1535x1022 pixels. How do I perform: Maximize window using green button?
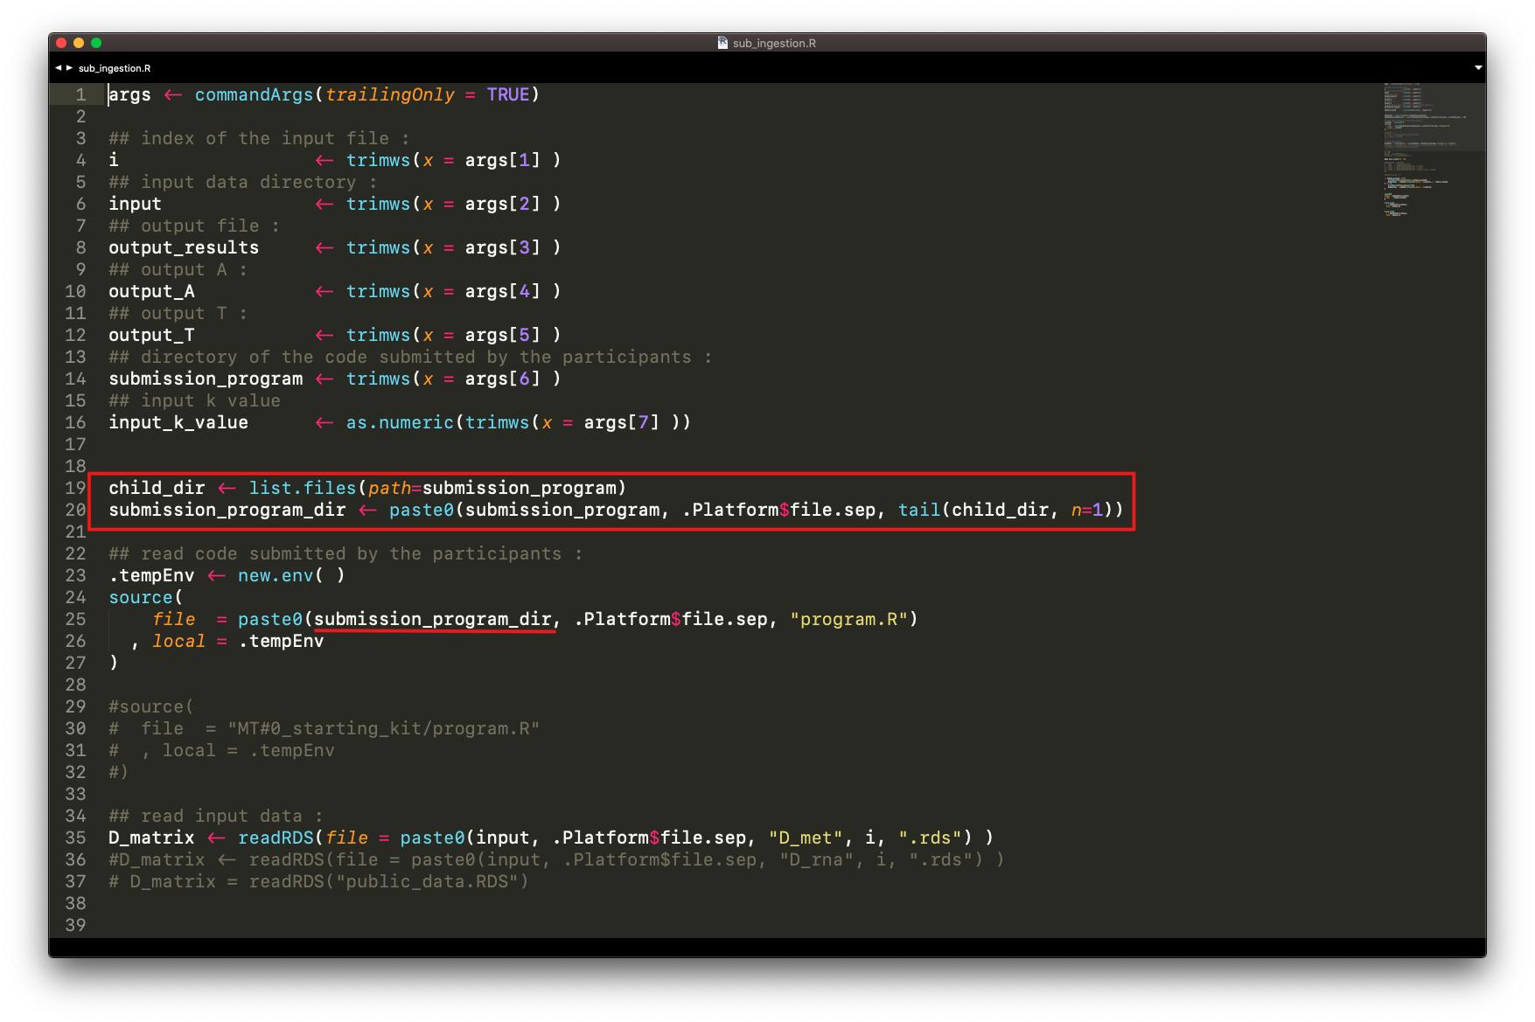click(96, 43)
